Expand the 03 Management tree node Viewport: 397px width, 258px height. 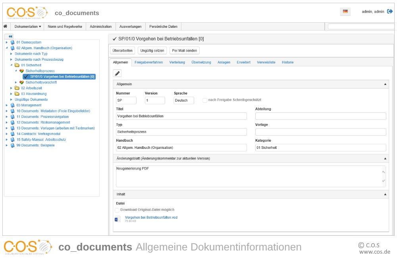click(x=7, y=105)
